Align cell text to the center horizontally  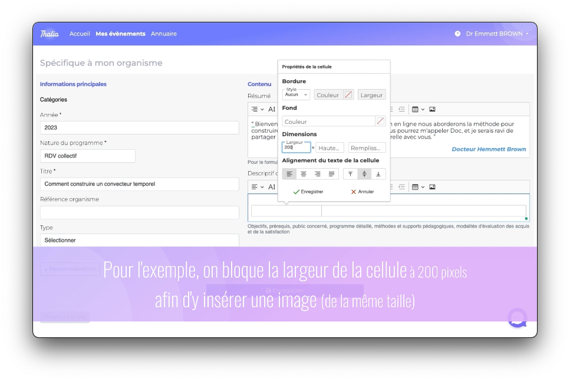[x=304, y=174]
